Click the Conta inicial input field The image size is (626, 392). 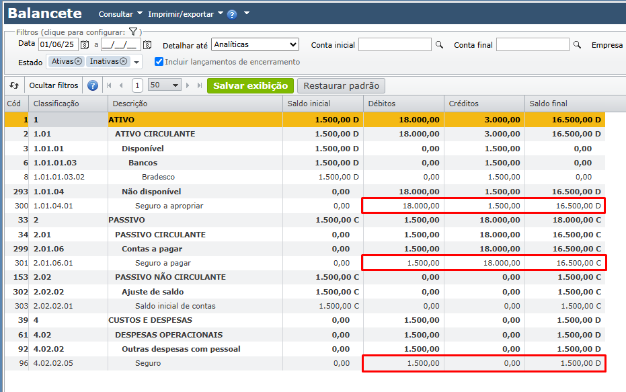(395, 44)
